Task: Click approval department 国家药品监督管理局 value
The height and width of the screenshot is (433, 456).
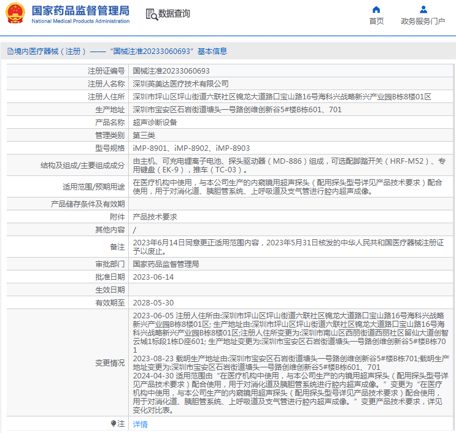Action: click(166, 264)
